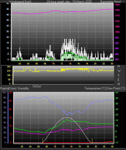Image resolution: width=126 pixels, height=150 pixels.
Task: Click the 'Windspeed (kph)' chart title
Action: pos(20,2)
